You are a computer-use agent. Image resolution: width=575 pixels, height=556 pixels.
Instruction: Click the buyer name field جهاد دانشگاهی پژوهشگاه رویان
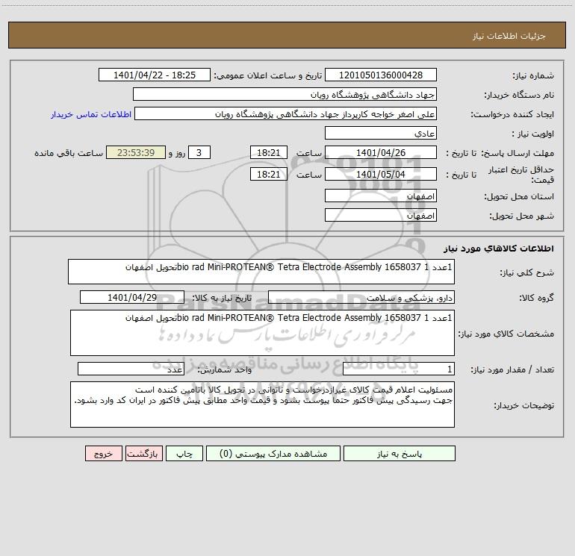[x=285, y=94]
